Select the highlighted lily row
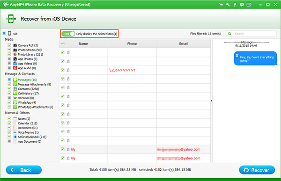 [135, 149]
